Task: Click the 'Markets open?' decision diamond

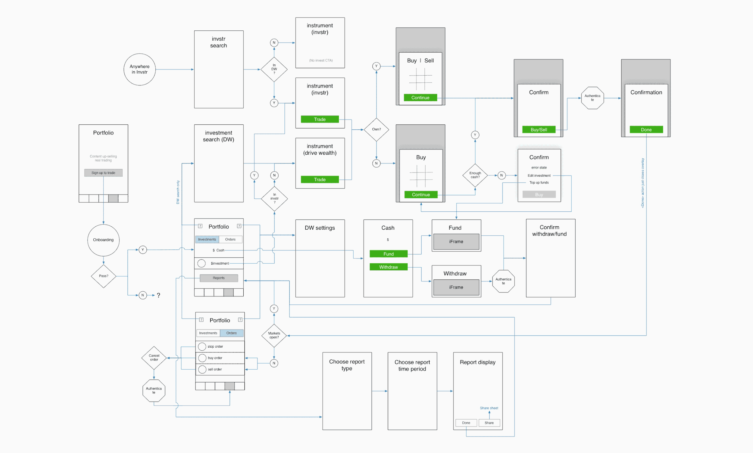Action: (x=274, y=336)
